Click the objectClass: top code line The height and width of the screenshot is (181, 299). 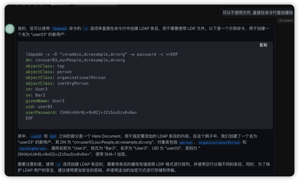coord(45,66)
